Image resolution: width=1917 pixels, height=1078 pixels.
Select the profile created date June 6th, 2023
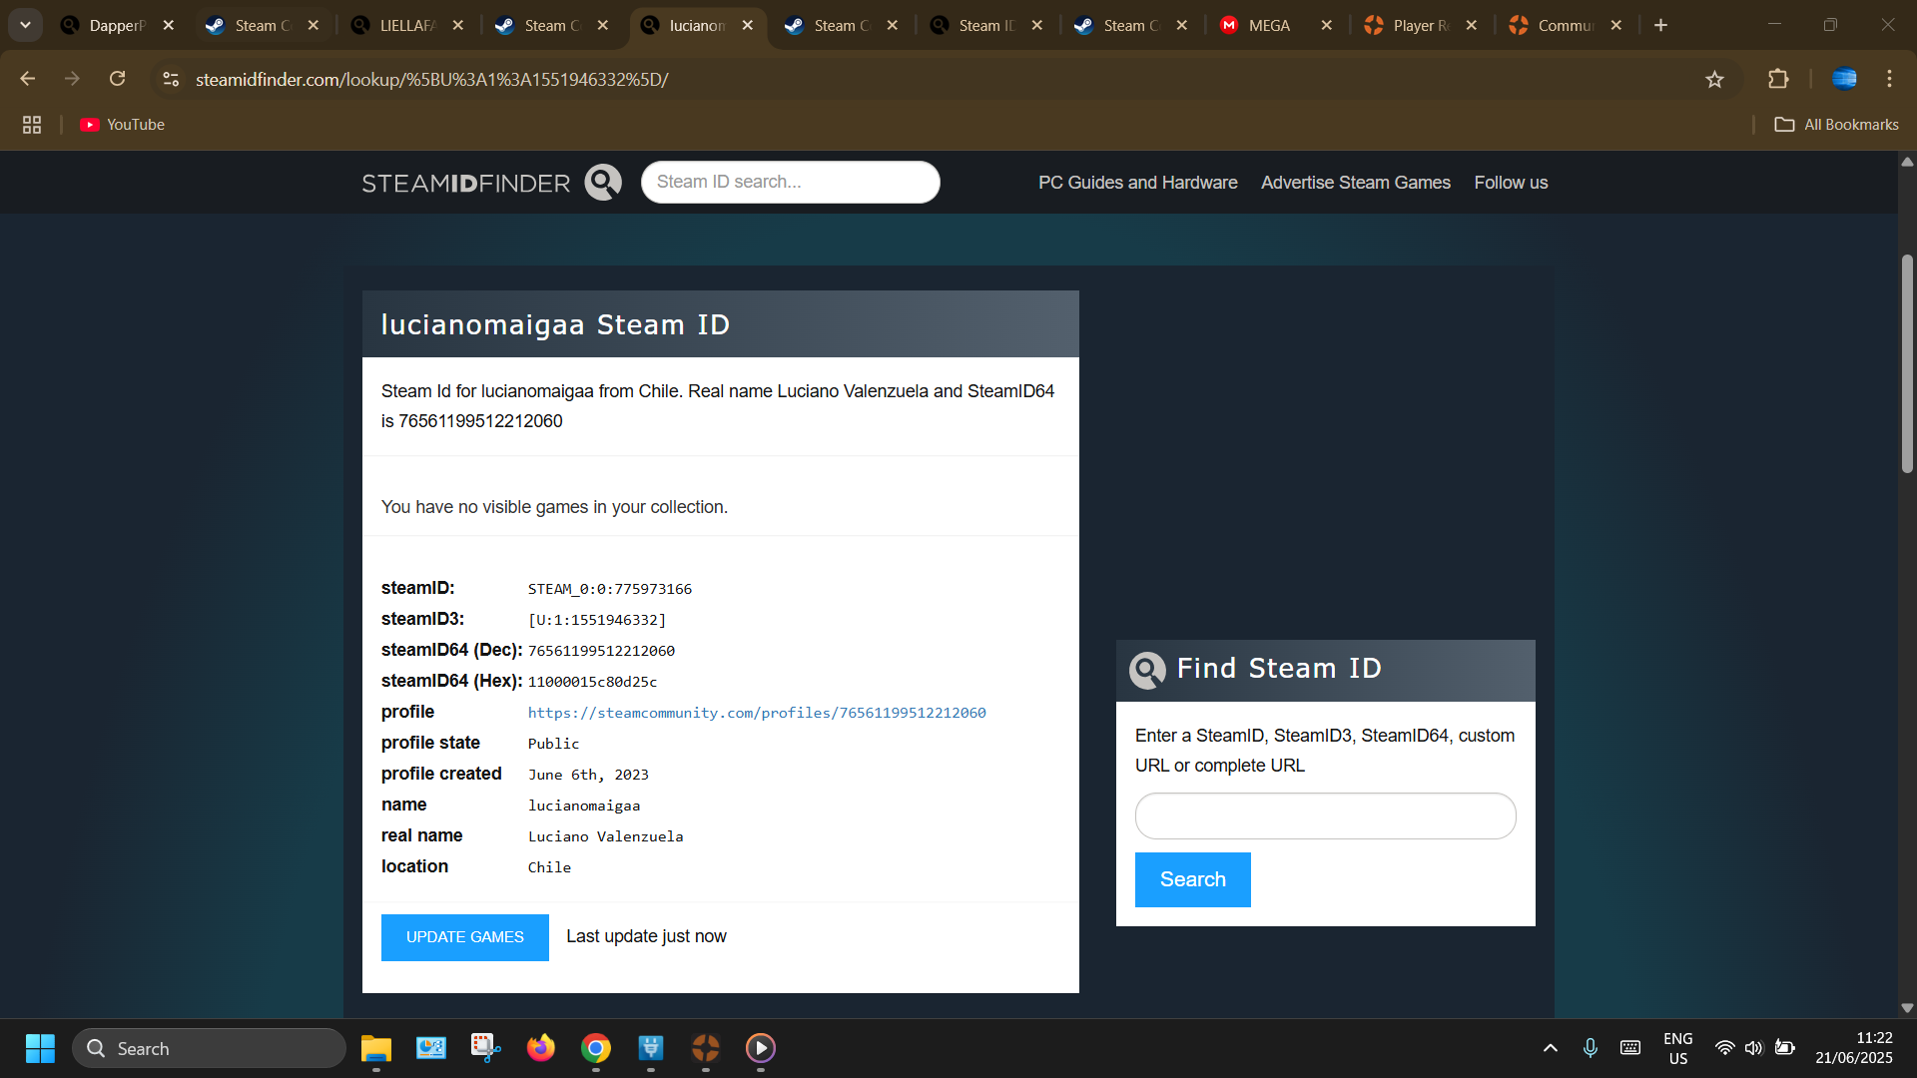[x=588, y=775]
